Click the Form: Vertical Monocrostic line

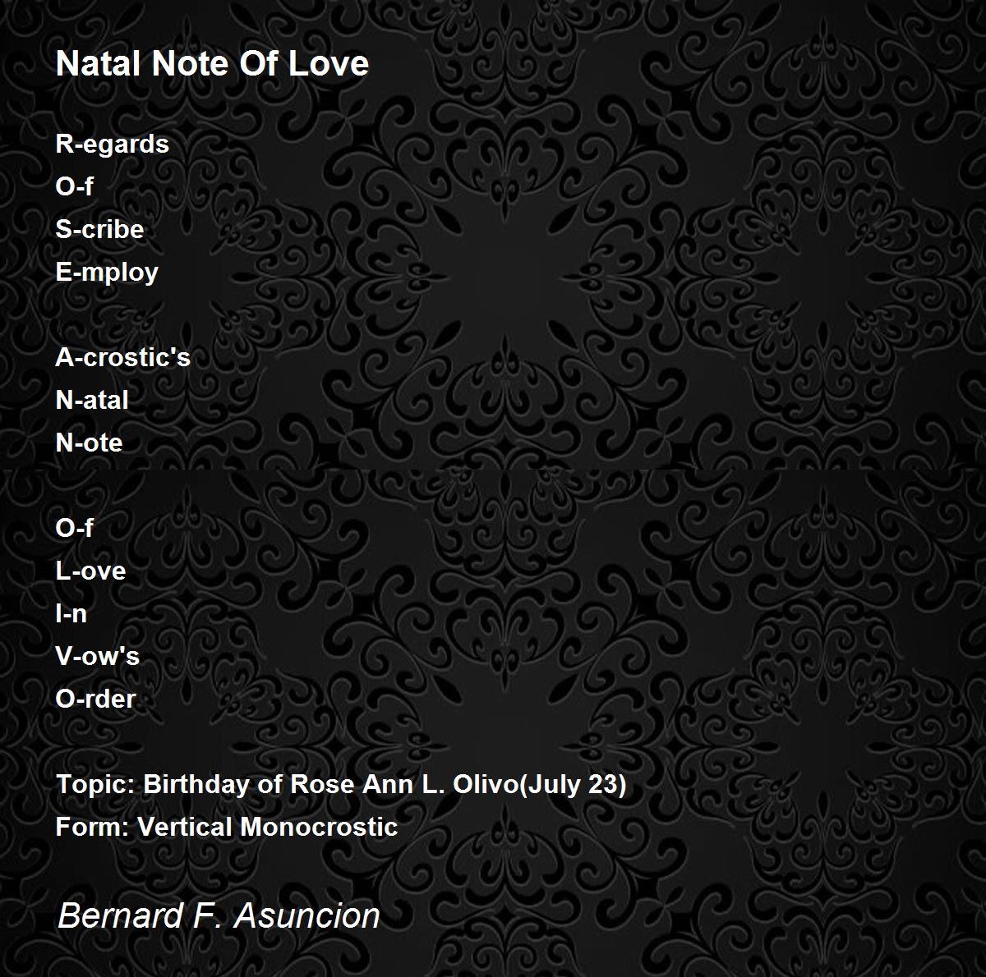pyautogui.click(x=227, y=827)
